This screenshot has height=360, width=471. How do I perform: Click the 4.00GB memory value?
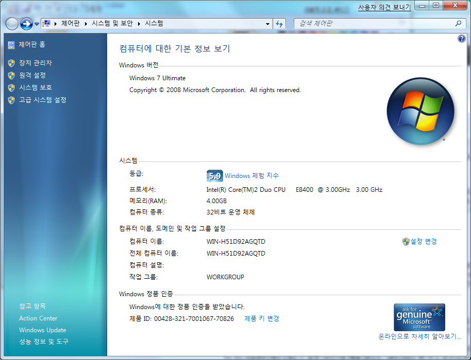coord(216,201)
